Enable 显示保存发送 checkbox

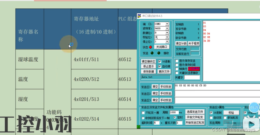point(177,61)
